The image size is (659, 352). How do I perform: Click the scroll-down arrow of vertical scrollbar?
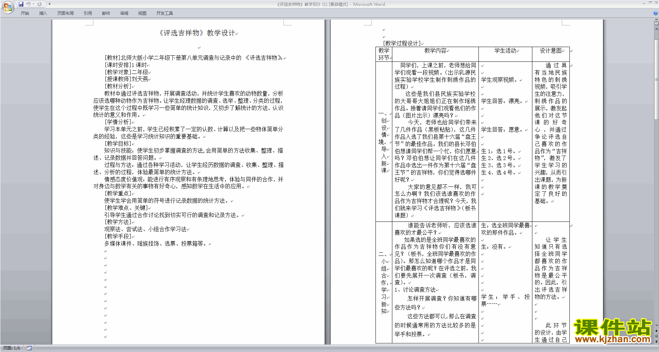tap(657, 325)
